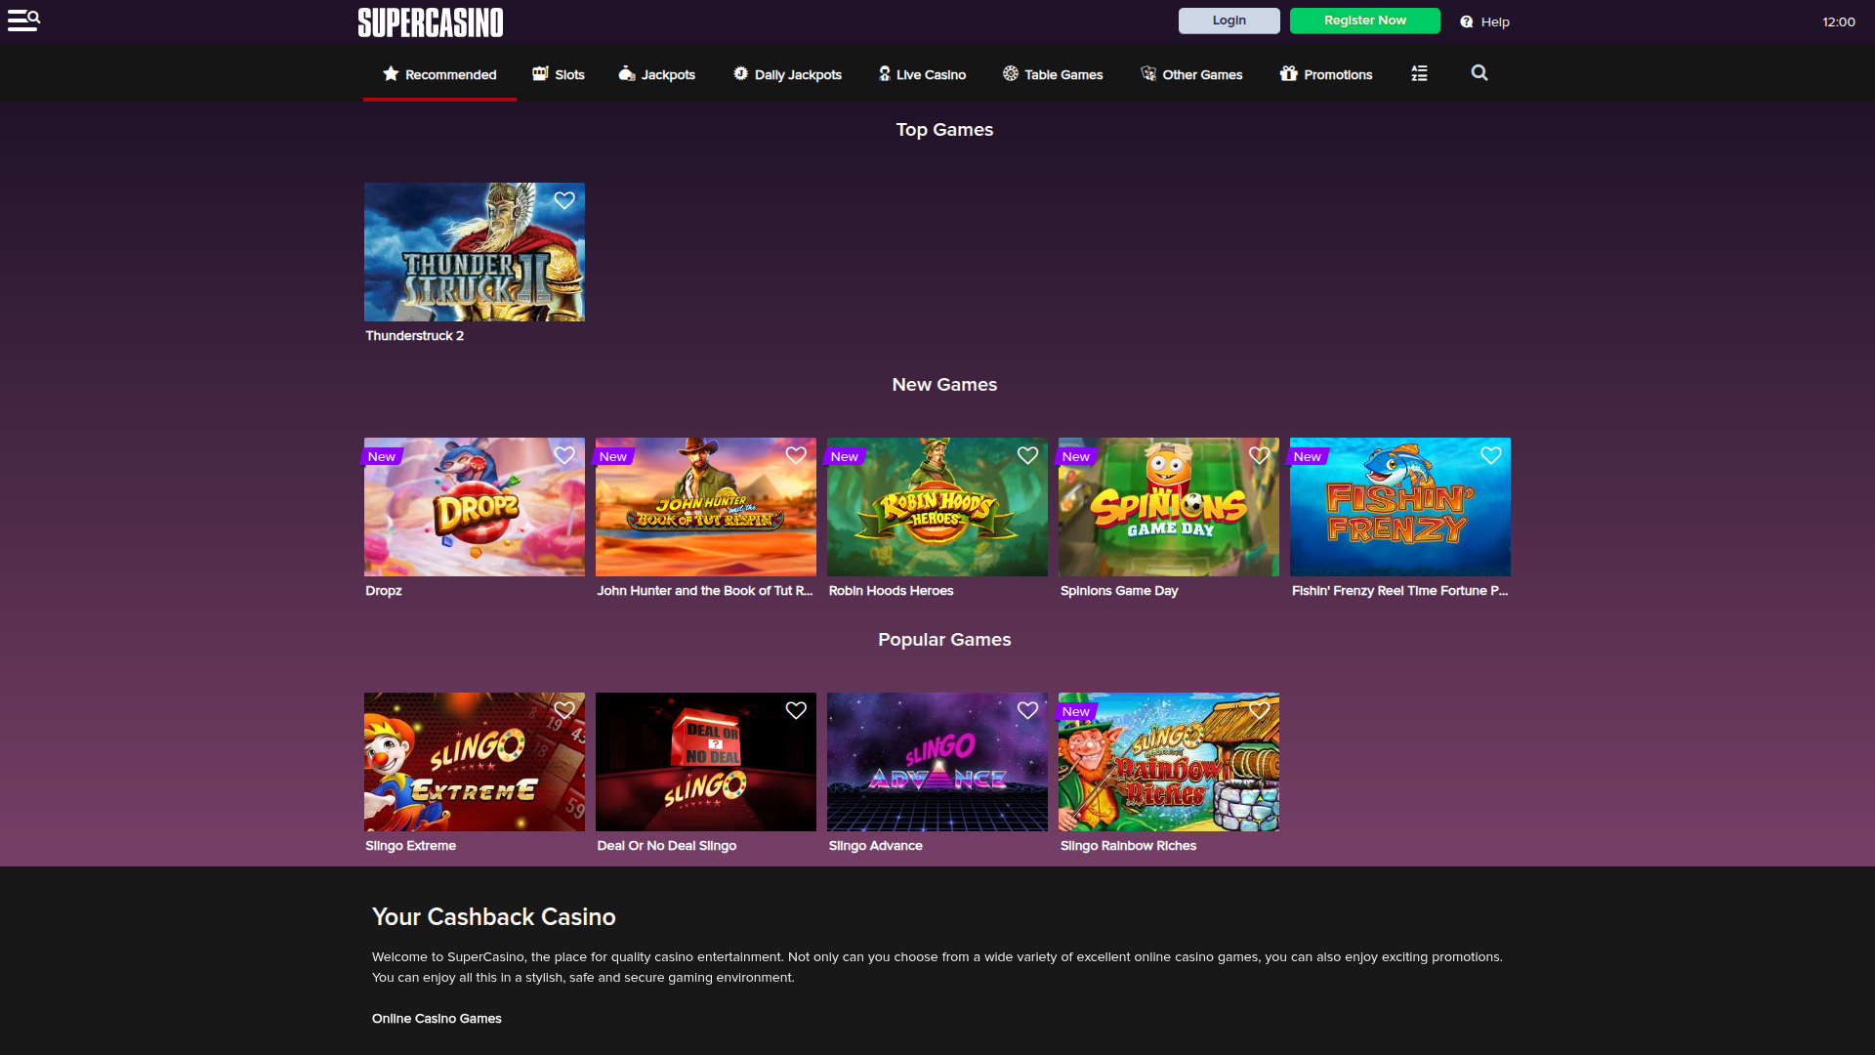This screenshot has width=1875, height=1055.
Task: Favorite Spinions Game Day with its heart
Action: tap(1258, 454)
